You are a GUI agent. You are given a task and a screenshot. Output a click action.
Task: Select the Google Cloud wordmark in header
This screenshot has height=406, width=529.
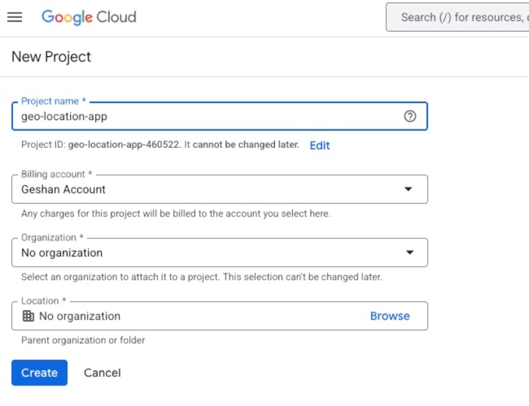pos(88,17)
